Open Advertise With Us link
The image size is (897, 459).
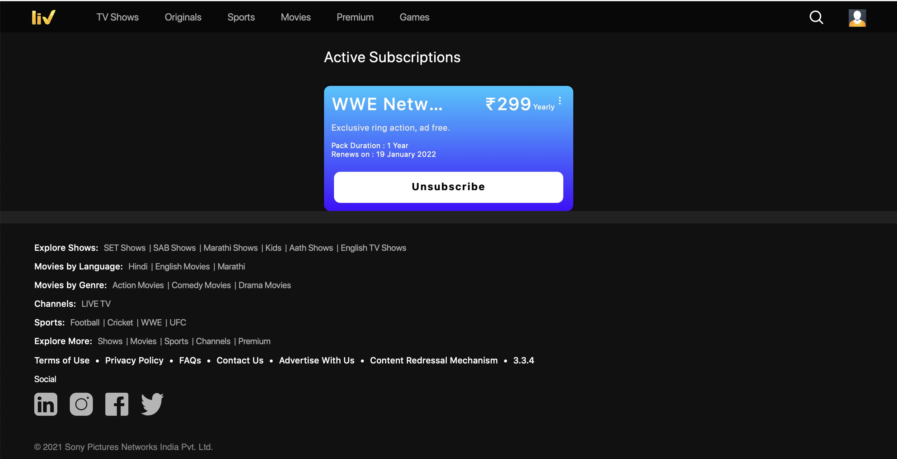(x=317, y=361)
